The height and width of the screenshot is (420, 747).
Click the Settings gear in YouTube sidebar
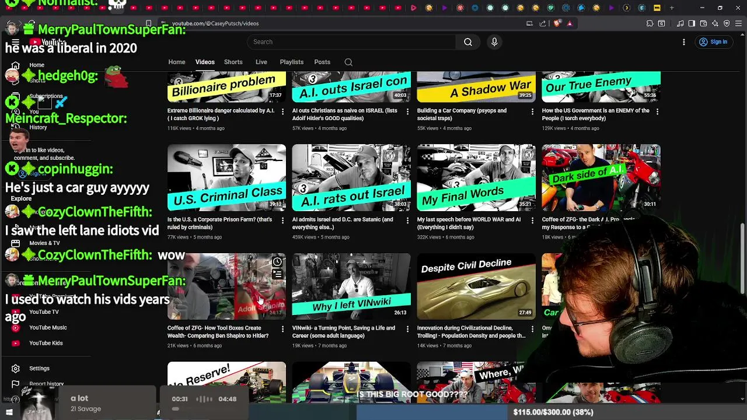pyautogui.click(x=16, y=369)
